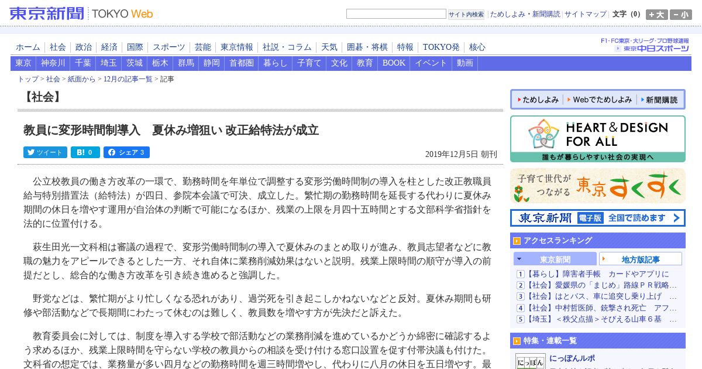Click Webでためしよみ button
Viewport: 702px width, 369px height.
(x=599, y=100)
